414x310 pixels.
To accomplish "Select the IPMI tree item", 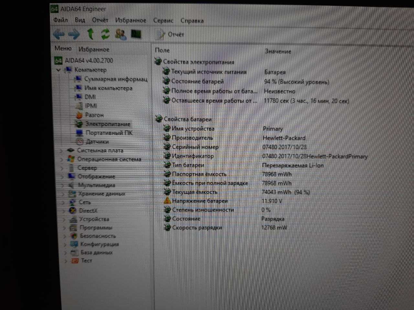I will (x=91, y=106).
